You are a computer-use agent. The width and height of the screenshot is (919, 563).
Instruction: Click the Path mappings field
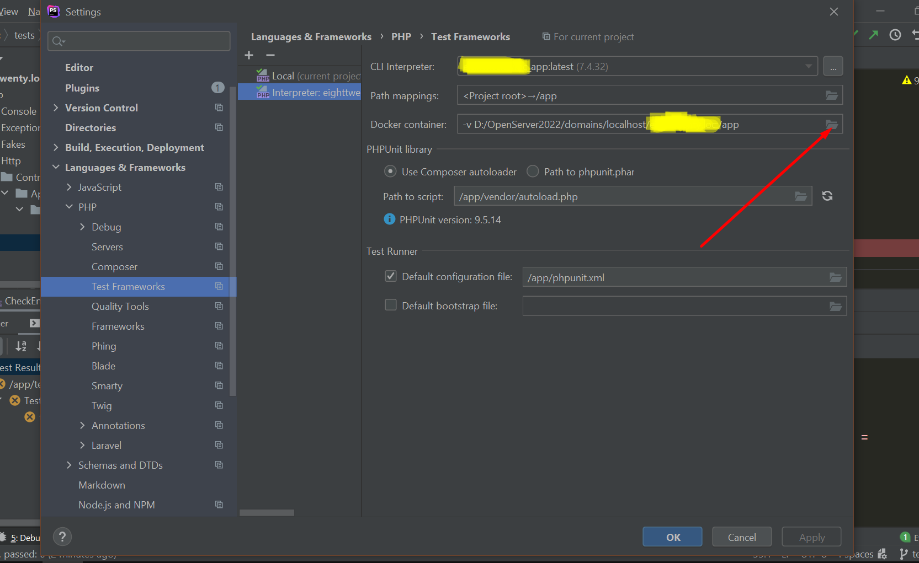(650, 95)
